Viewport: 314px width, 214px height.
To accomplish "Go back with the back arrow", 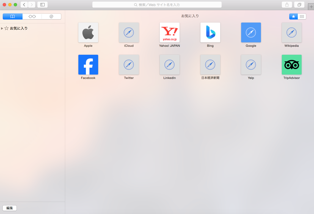I will click(x=24, y=5).
